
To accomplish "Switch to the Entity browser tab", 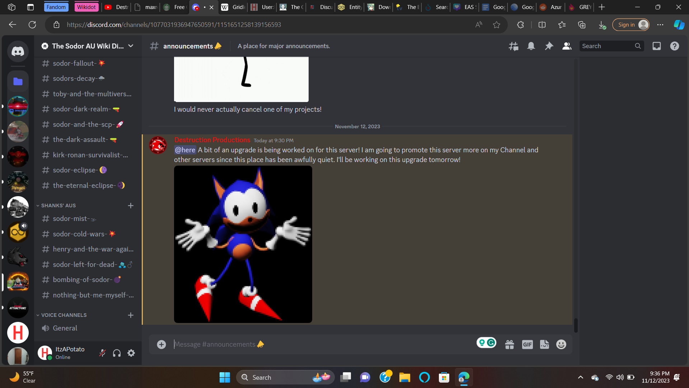I will coord(350,7).
